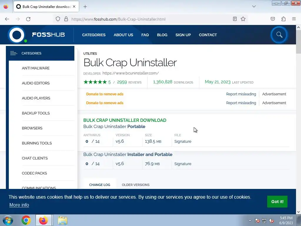Viewport: 301px width, 226px height.
Task: Bookmark this page with the star icon
Action: (x=243, y=19)
